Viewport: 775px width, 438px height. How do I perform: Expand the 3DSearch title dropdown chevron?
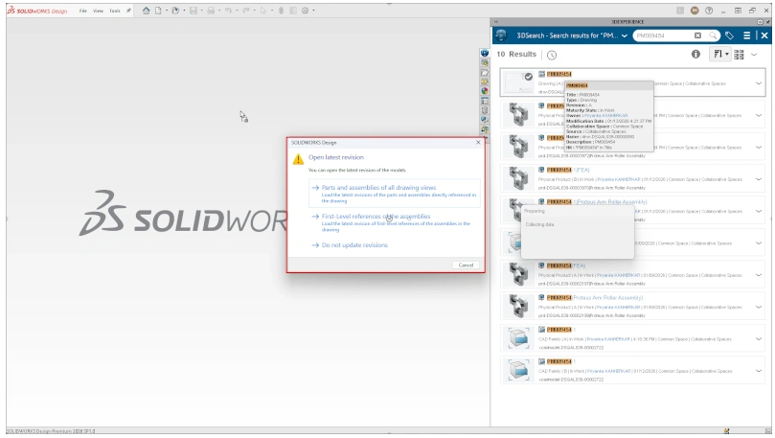coord(625,36)
